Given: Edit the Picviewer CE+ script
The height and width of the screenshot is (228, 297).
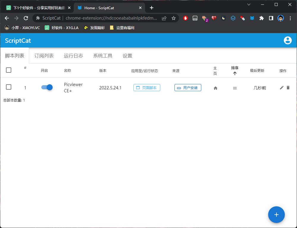Looking at the screenshot, I should pos(282,88).
